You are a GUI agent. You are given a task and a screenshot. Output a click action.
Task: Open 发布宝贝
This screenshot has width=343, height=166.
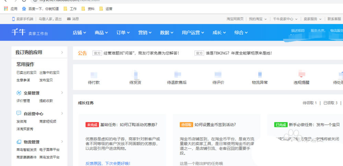(46, 80)
